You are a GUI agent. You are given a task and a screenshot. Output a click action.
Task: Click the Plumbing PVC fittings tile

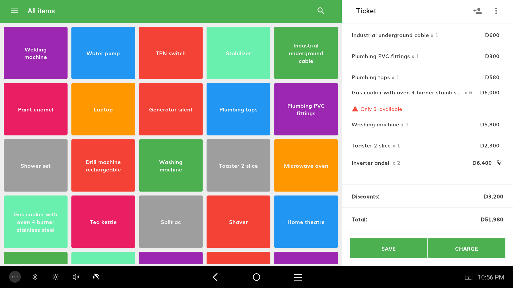[x=306, y=109]
